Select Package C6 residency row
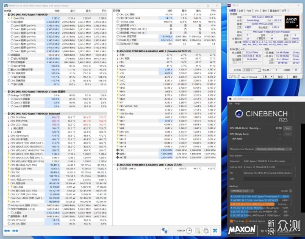This screenshot has height=239, width=305. point(55,96)
